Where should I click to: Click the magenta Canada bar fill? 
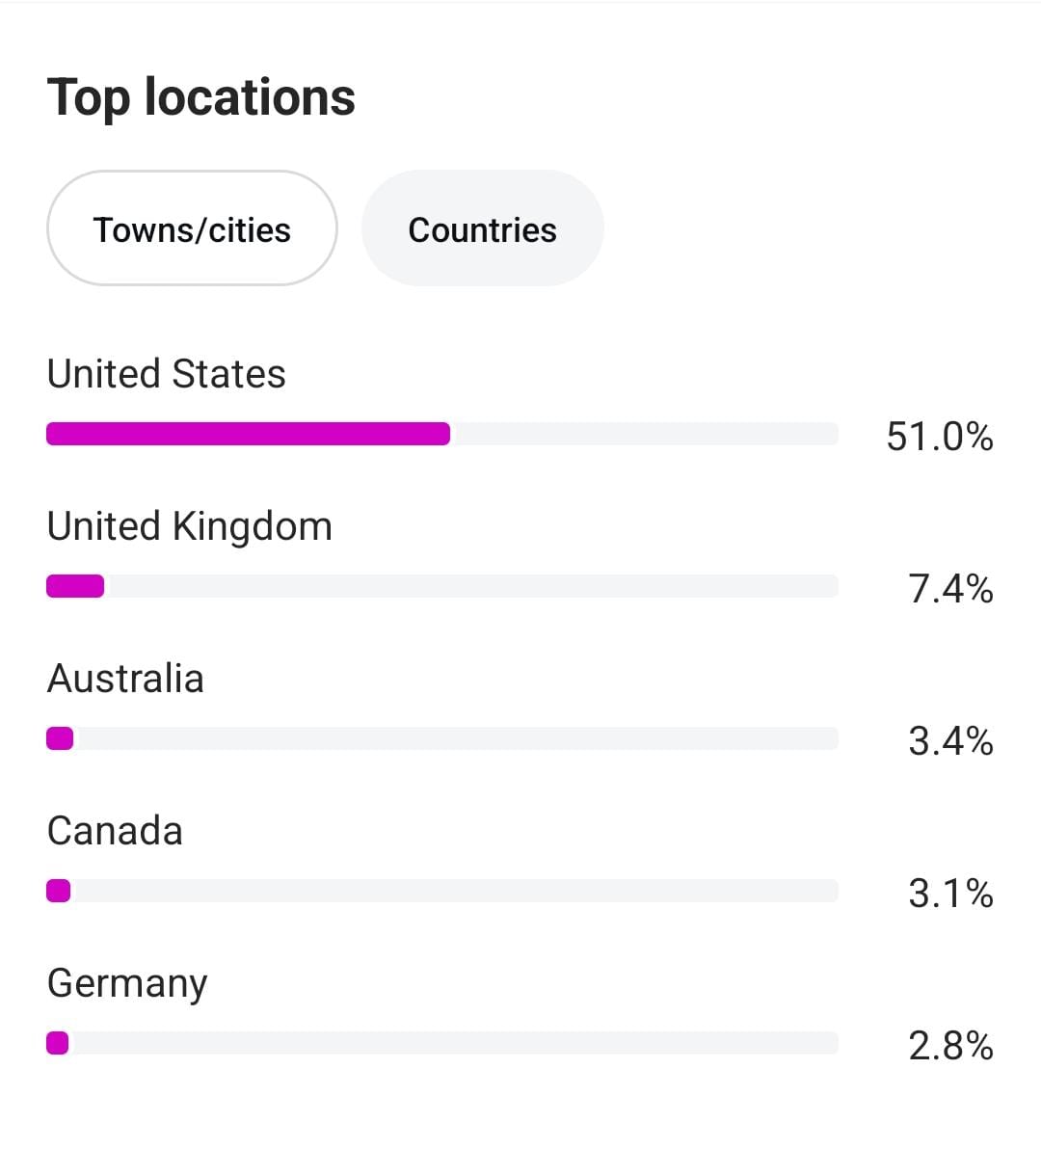tap(59, 891)
